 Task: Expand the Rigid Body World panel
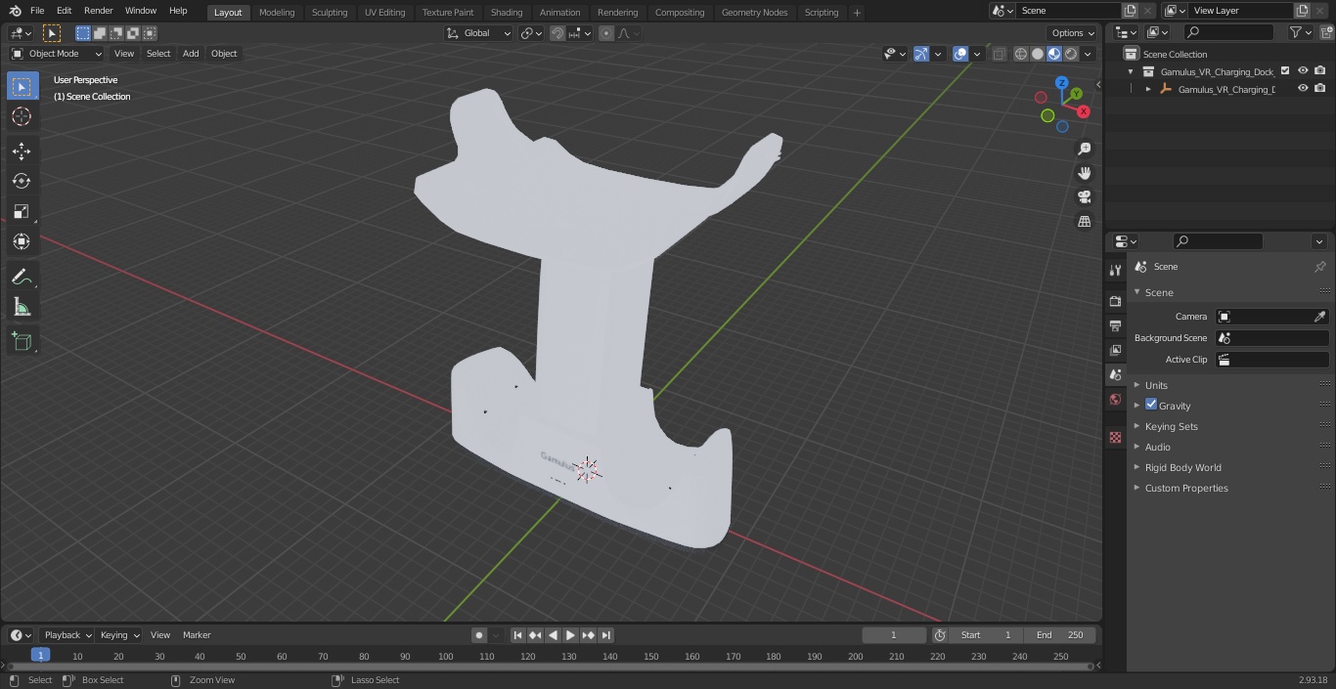[x=1182, y=467]
